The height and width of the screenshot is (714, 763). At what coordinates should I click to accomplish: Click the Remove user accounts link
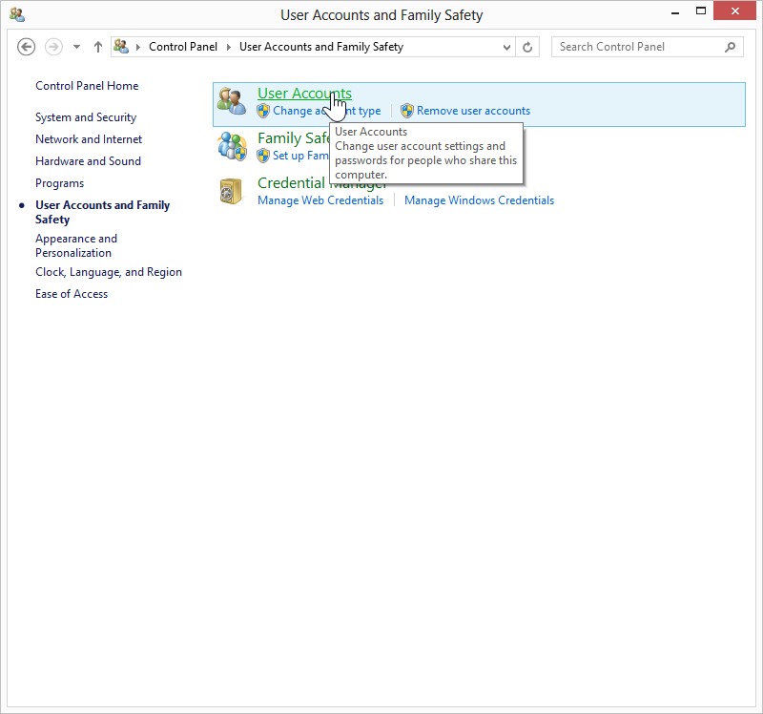click(x=473, y=111)
